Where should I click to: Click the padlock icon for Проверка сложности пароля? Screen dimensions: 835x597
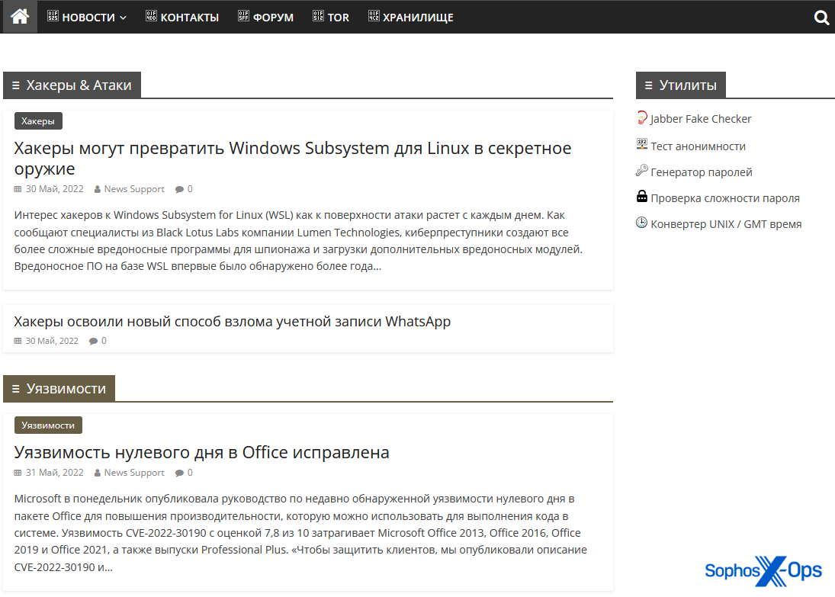pyautogui.click(x=641, y=197)
